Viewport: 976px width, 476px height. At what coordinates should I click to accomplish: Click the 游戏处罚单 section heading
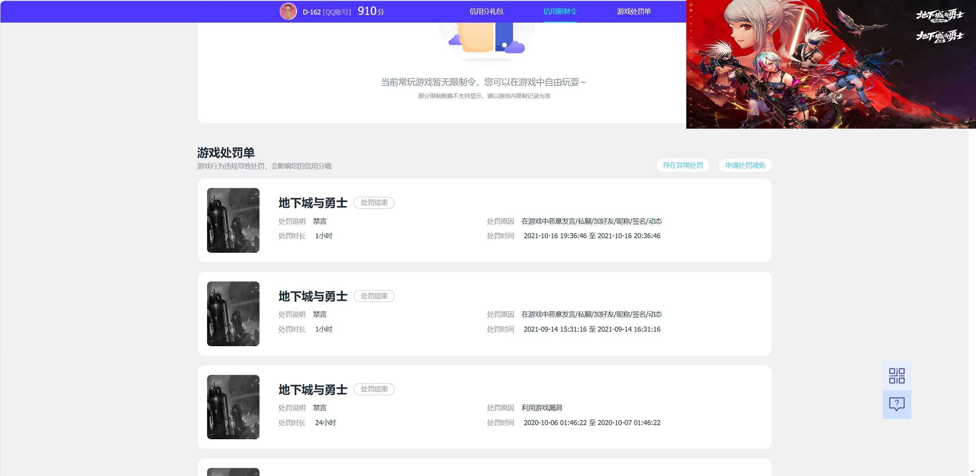[226, 153]
